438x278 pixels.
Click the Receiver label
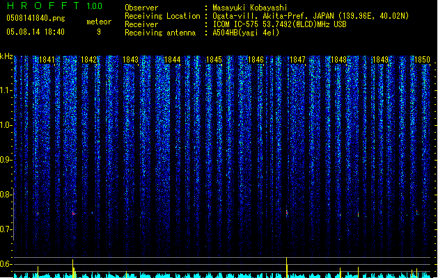point(141,24)
